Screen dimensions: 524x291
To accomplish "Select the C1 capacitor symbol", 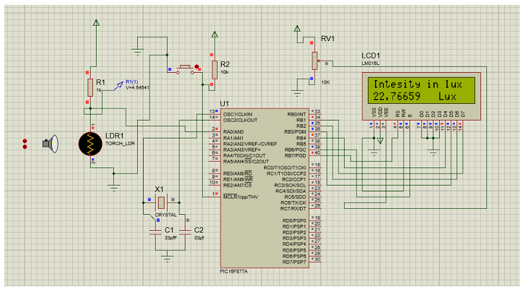I will (x=156, y=232).
